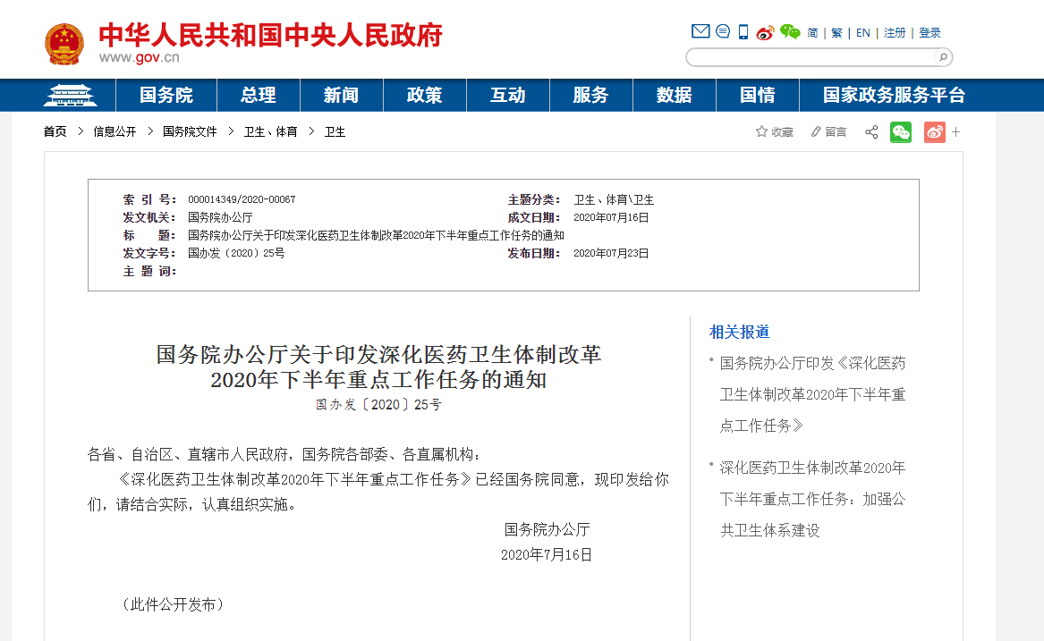Share article via green WeChat button
The width and height of the screenshot is (1044, 641).
901,132
